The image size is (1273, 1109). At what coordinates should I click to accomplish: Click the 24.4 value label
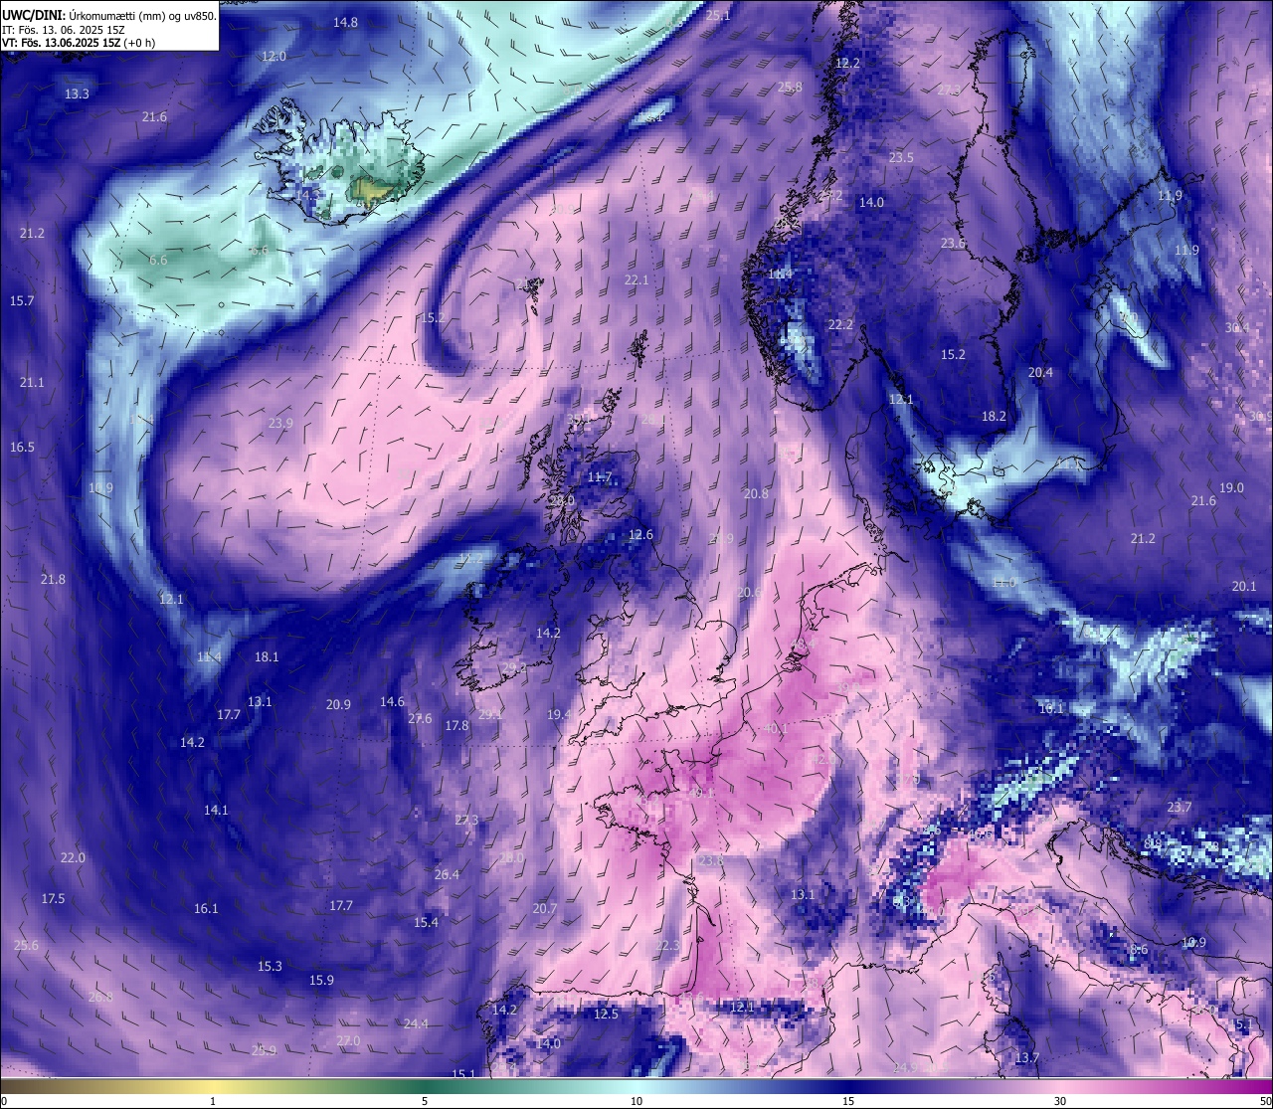pos(416,1023)
